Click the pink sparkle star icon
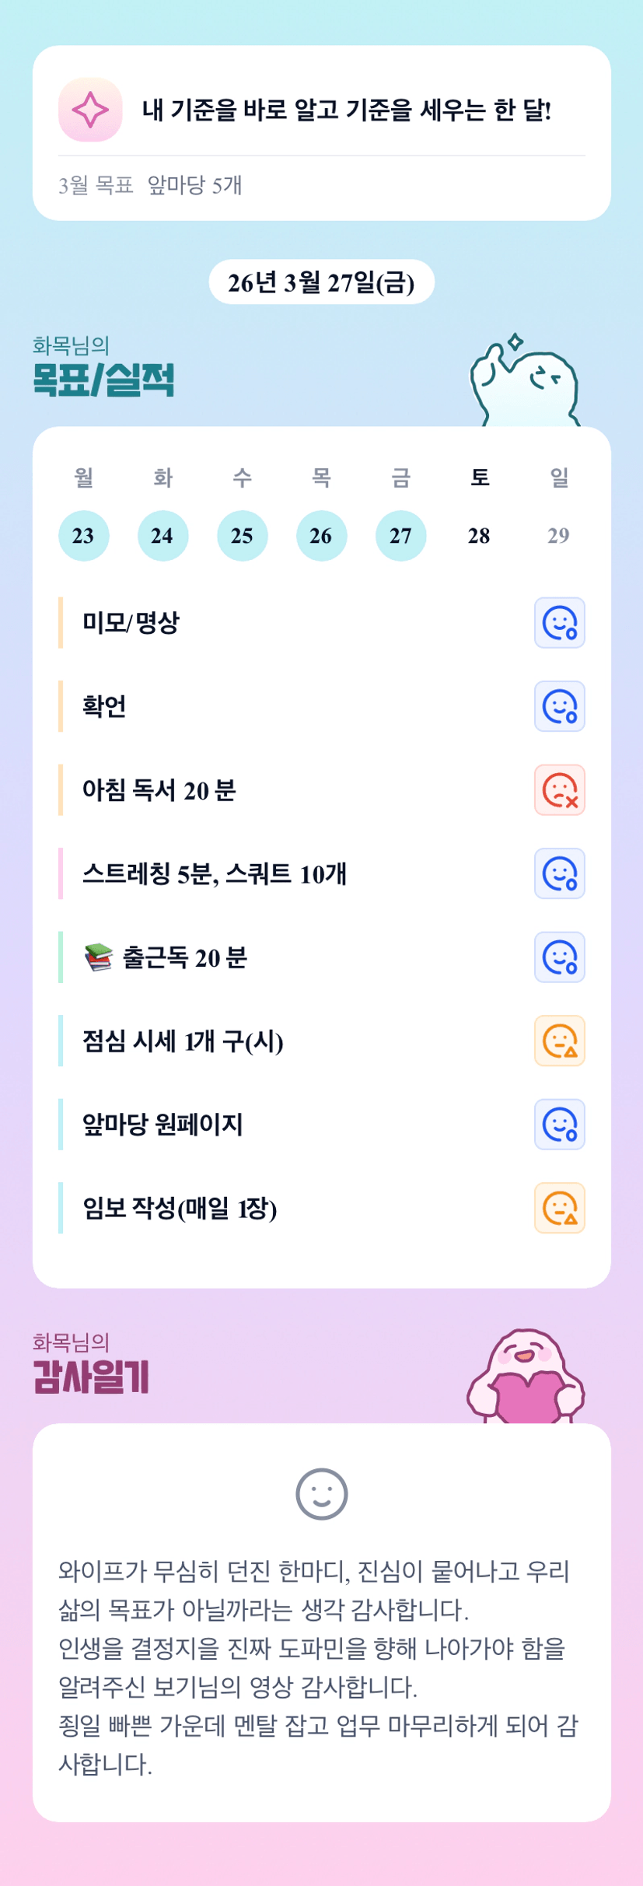This screenshot has width=643, height=1886. click(x=90, y=110)
